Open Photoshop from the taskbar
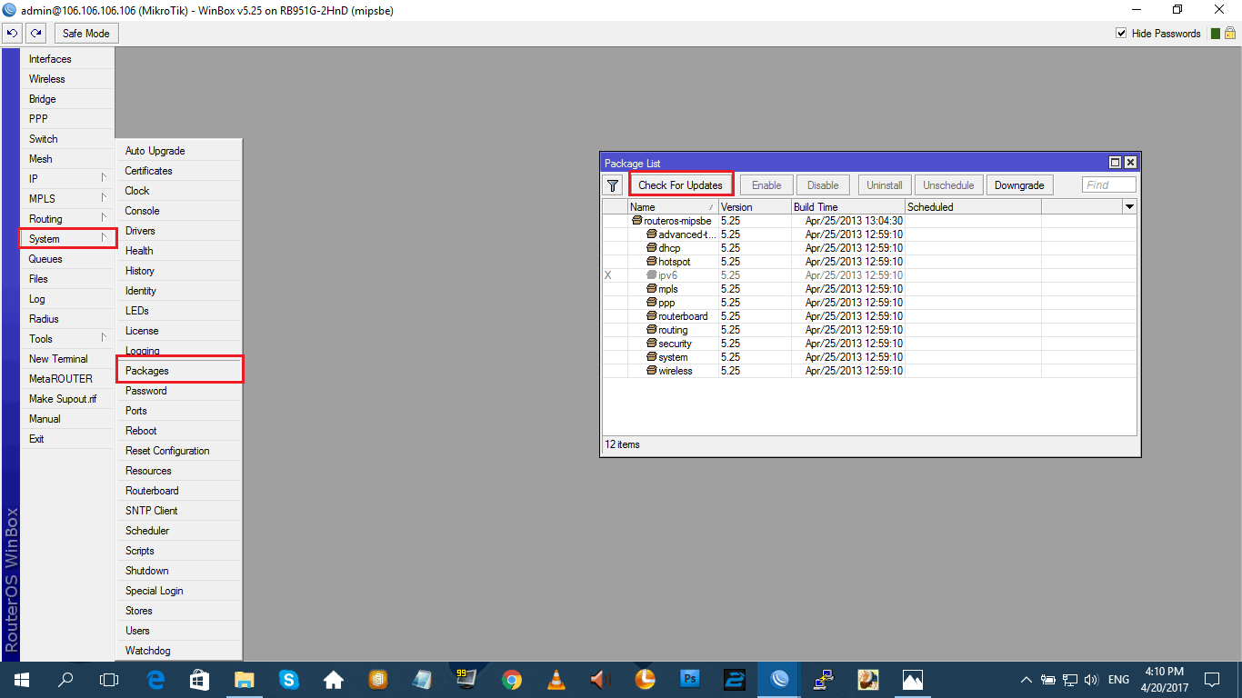Viewport: 1242px width, 698px height. click(690, 680)
